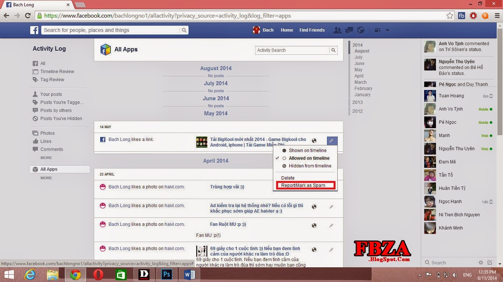Image resolution: width=503 pixels, height=282 pixels.
Task: Open the notifications globe in the top bar
Action: 361,30
